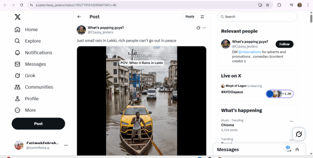The image size is (313, 158).
Task: Click Chrome profile avatar
Action: pos(300,5)
